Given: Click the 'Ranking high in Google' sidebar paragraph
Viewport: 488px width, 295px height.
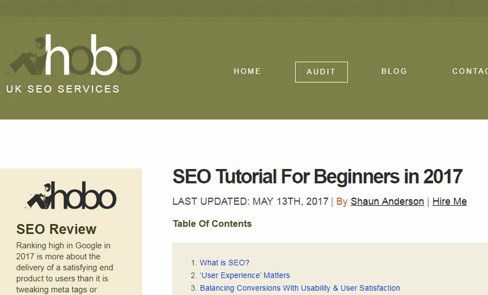Looking at the screenshot, I should tap(65, 267).
